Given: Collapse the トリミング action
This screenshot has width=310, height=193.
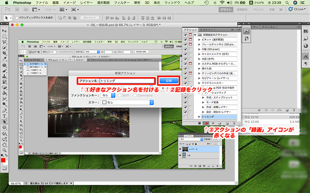Looking at the screenshot, I should tap(199, 117).
